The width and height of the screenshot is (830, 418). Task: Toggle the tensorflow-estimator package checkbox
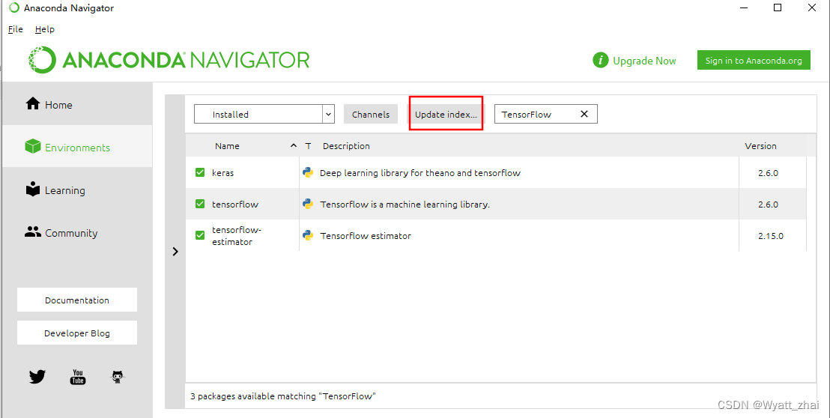click(200, 235)
